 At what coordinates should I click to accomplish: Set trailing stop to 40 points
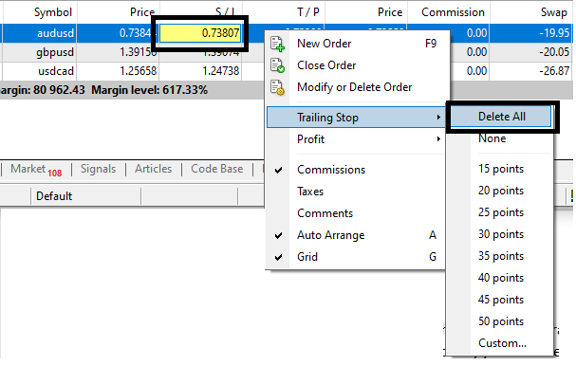pyautogui.click(x=500, y=278)
